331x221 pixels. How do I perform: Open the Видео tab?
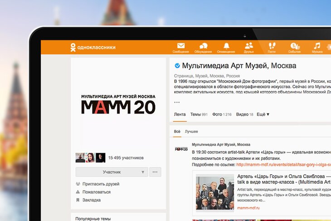(244, 114)
